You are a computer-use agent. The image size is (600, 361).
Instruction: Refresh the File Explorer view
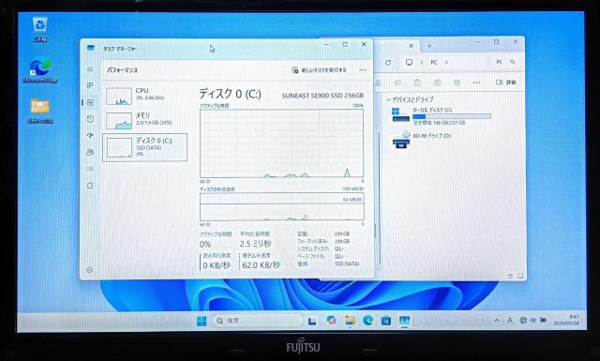point(388,63)
